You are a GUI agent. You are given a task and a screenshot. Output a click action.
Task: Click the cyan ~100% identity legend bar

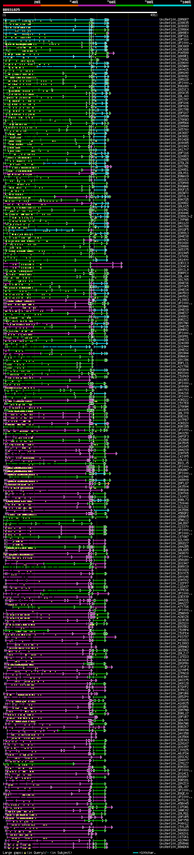[172, 5]
